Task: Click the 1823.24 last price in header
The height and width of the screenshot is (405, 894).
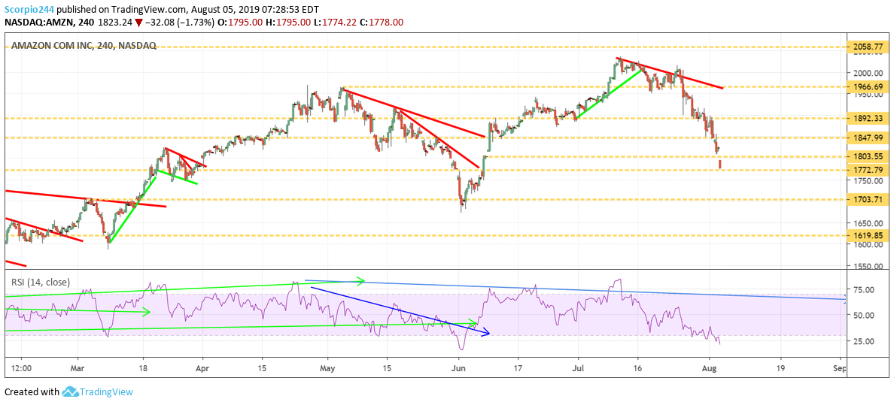Action: point(114,23)
